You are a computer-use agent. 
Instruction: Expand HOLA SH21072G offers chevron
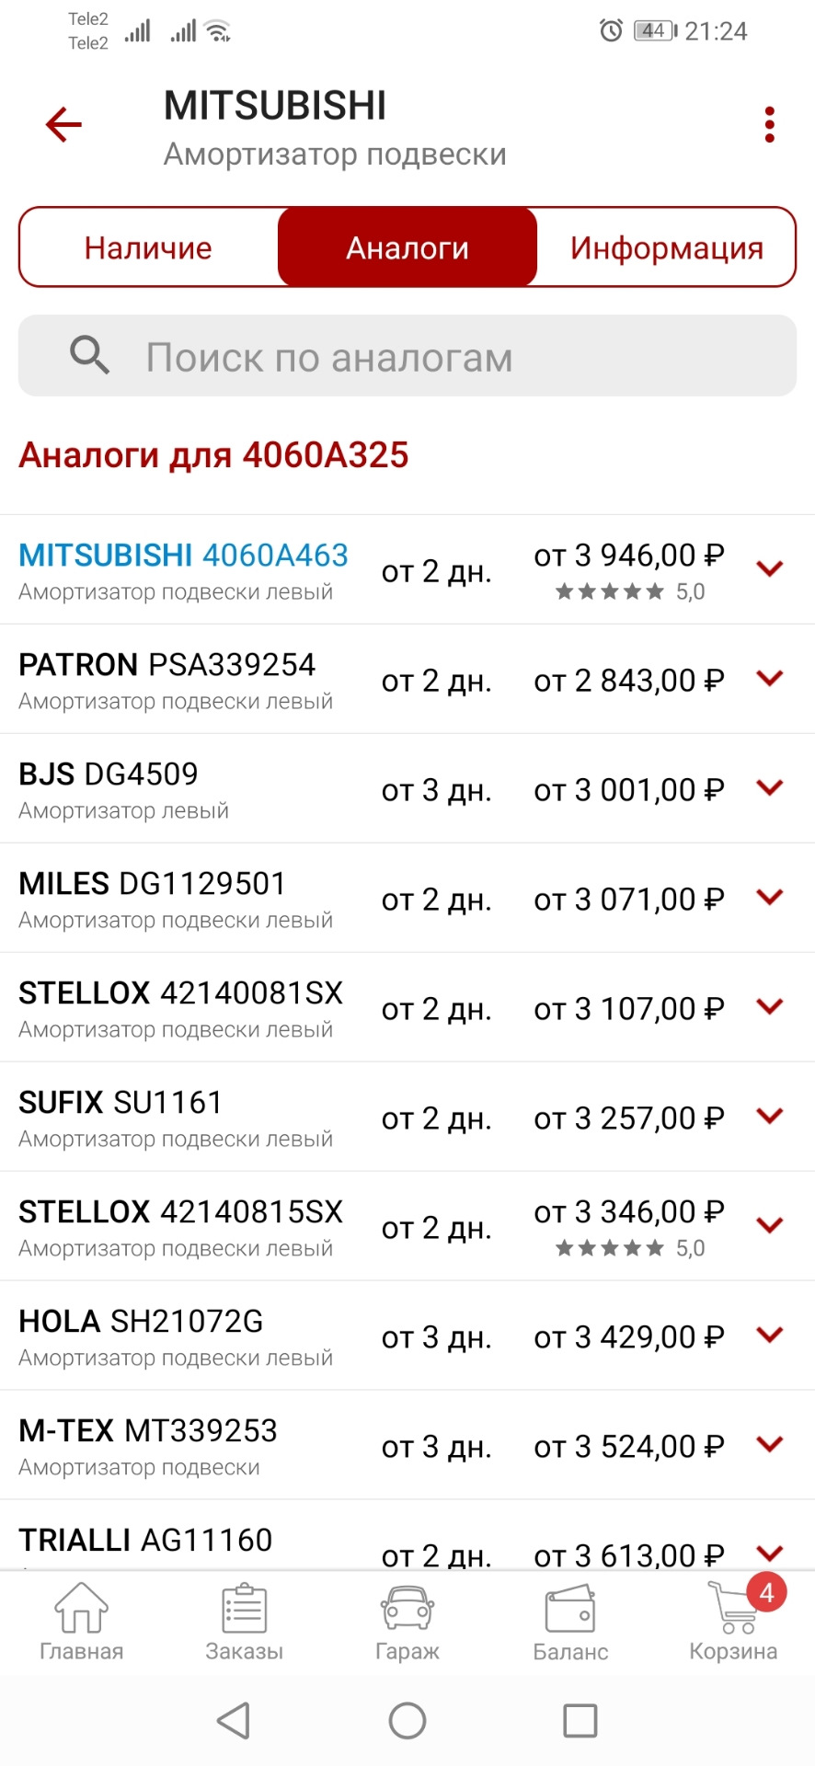(769, 1336)
